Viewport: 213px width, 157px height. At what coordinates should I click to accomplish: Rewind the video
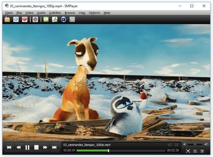tap(18, 147)
